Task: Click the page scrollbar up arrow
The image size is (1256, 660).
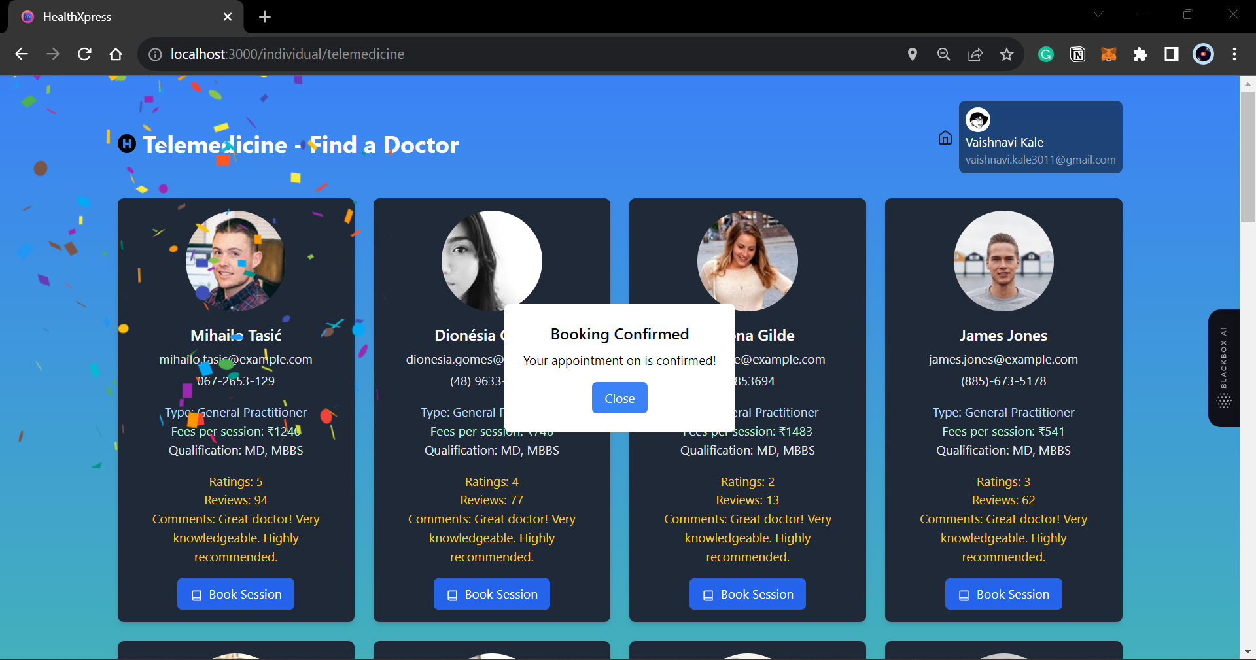Action: pos(1247,84)
